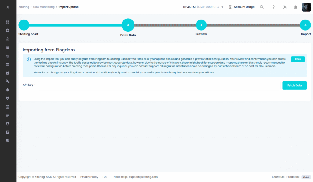Toggle light/dark theme with sun icon
The height and width of the screenshot is (182, 313).
click(x=285, y=7)
